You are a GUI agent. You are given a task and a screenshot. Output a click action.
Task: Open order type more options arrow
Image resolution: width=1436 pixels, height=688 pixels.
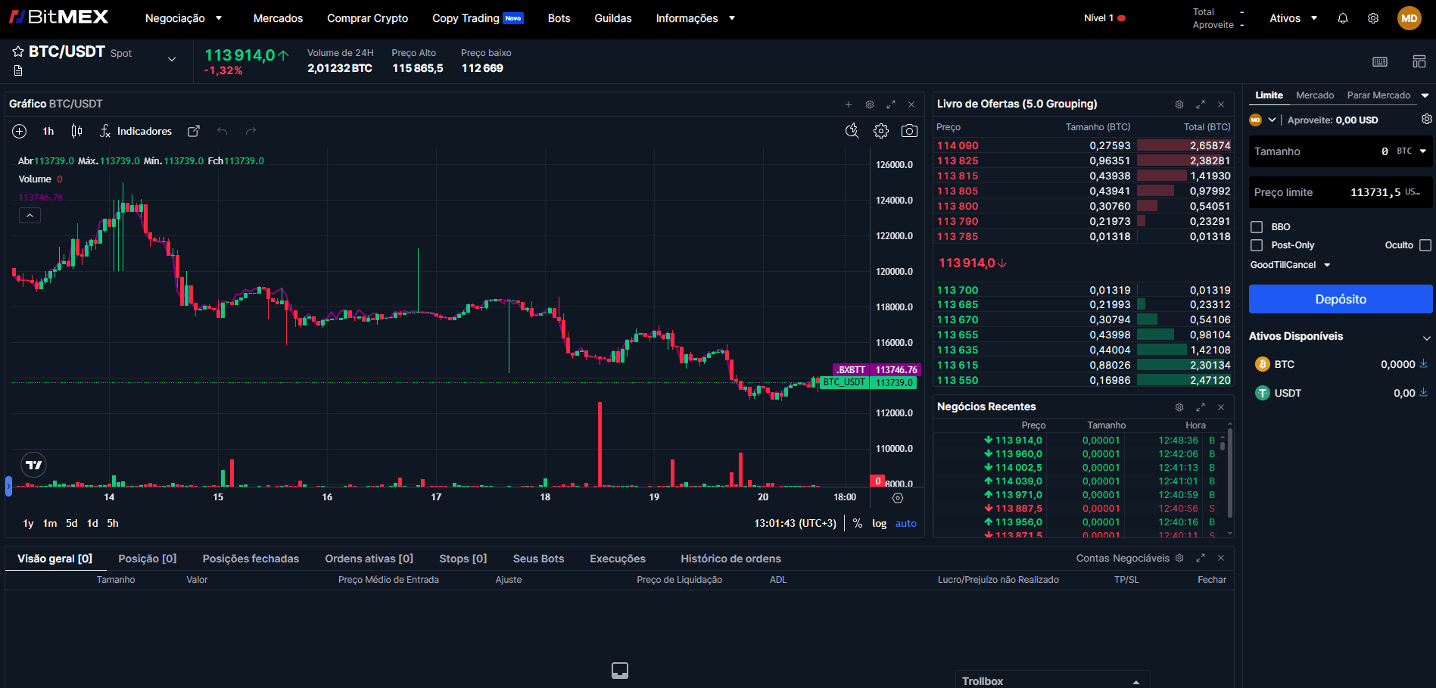(x=1425, y=95)
